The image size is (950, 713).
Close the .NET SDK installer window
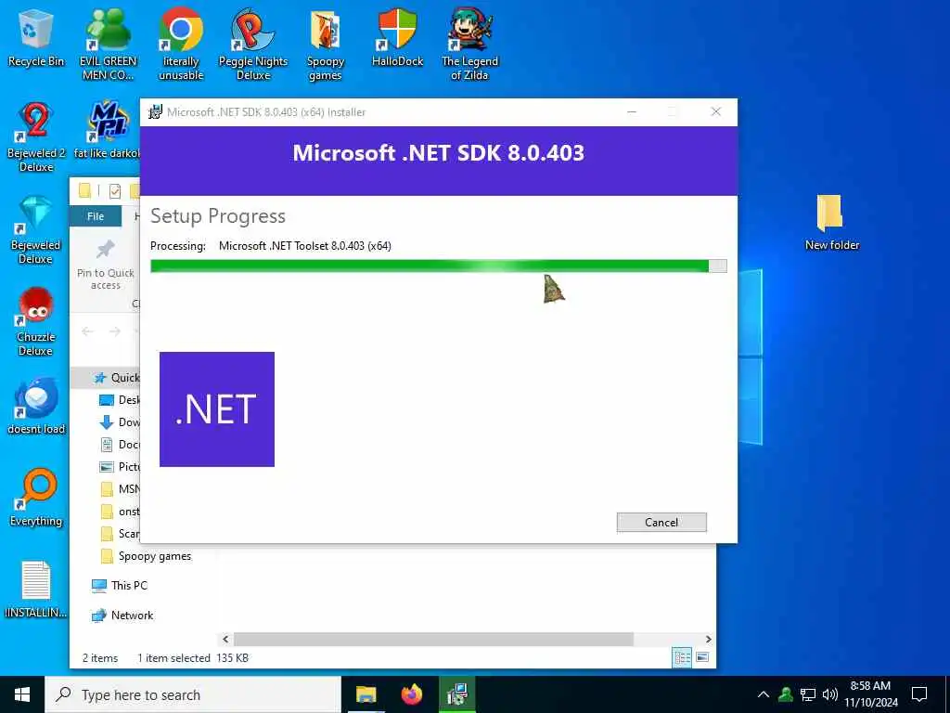pos(715,112)
